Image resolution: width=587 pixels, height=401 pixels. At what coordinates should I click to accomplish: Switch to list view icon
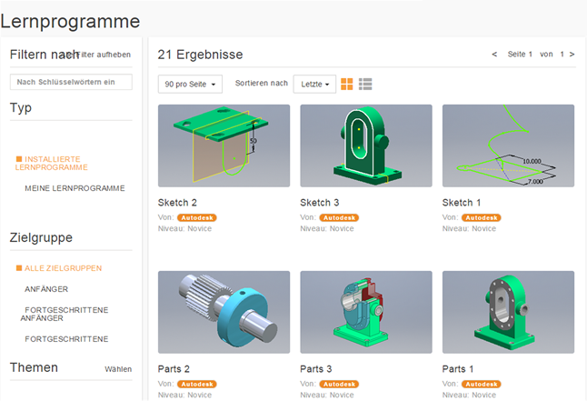click(365, 84)
